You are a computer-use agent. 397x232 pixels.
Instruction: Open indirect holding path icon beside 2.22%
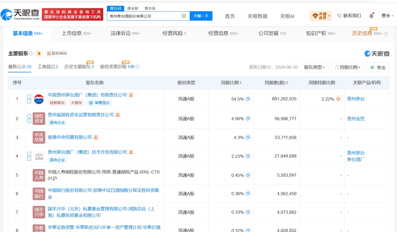(x=338, y=99)
